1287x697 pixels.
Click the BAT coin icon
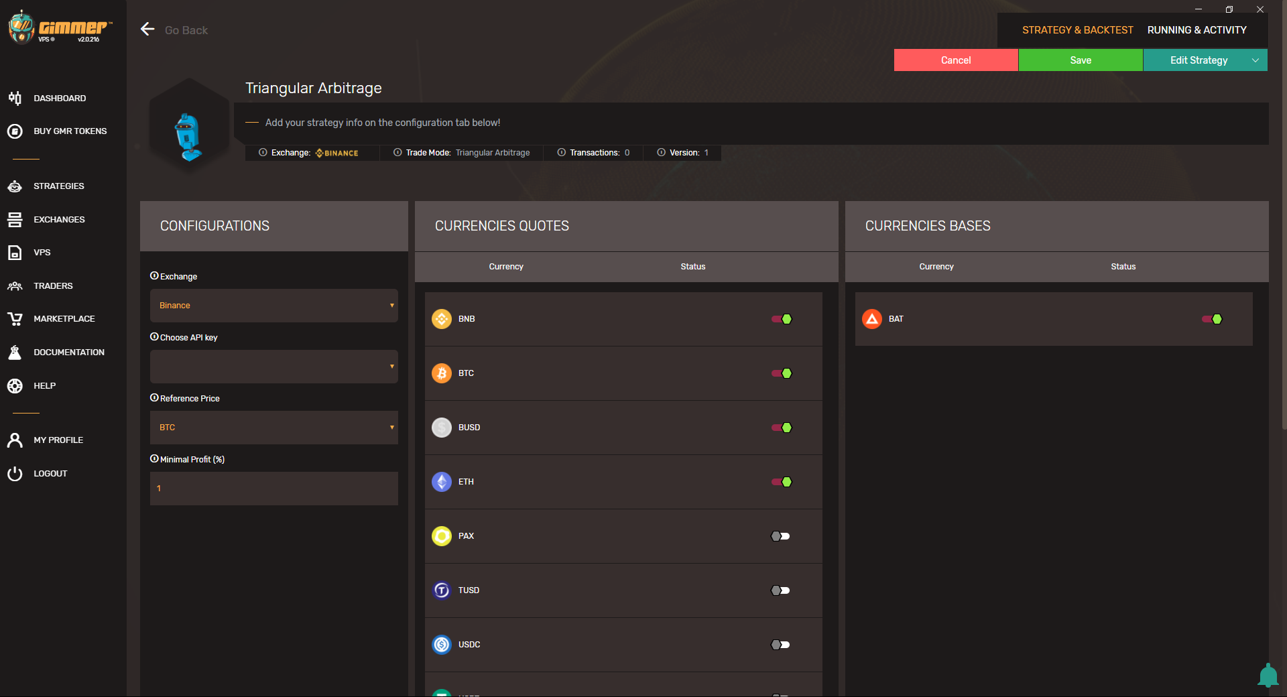[872, 319]
